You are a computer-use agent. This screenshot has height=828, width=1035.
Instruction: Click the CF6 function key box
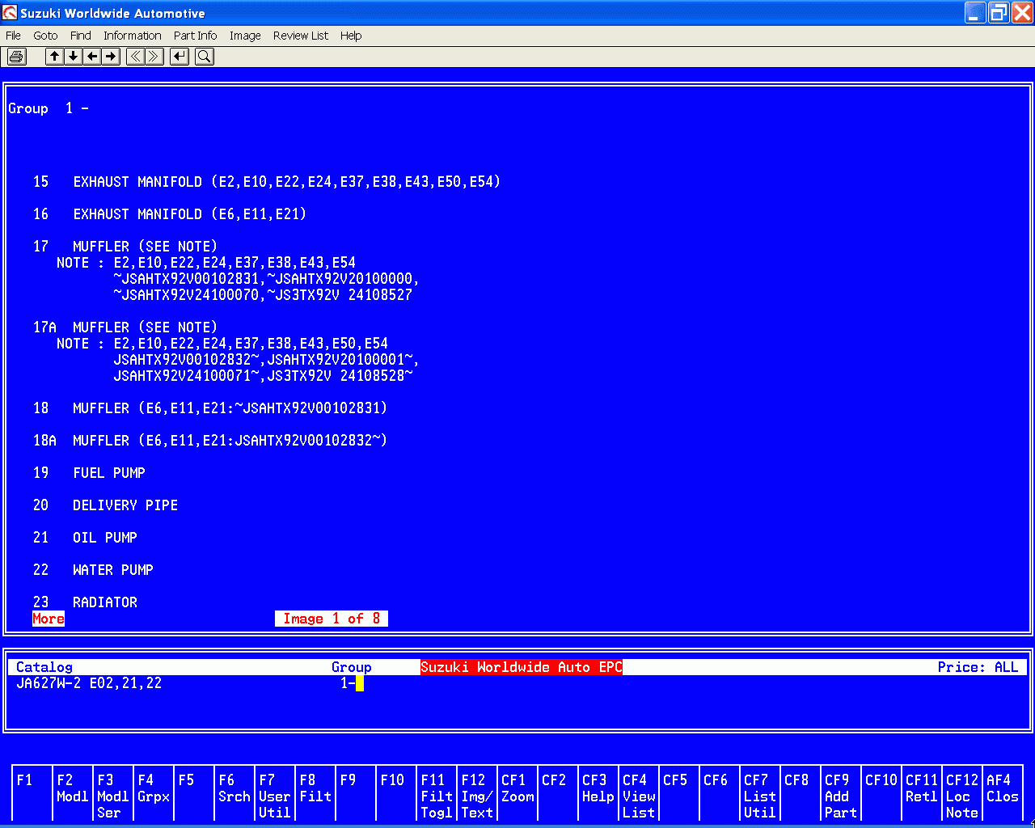click(x=720, y=793)
